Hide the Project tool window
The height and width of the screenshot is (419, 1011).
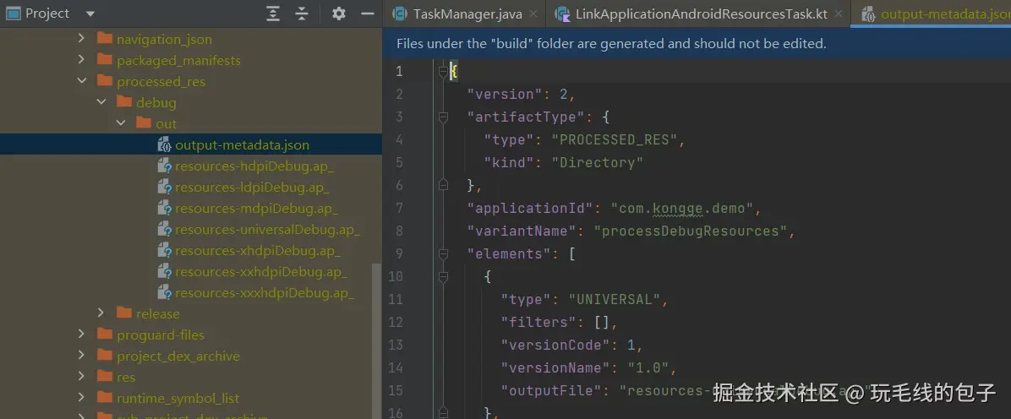[368, 14]
